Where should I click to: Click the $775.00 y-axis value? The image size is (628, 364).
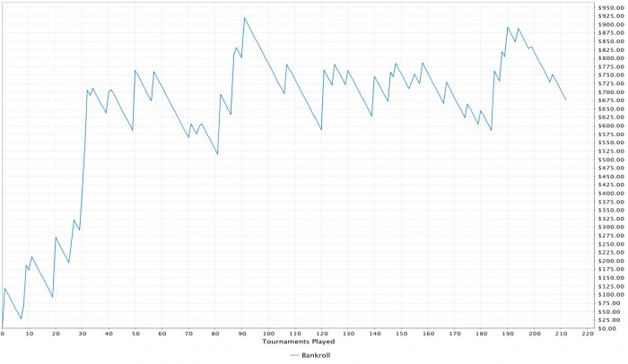pyautogui.click(x=611, y=66)
